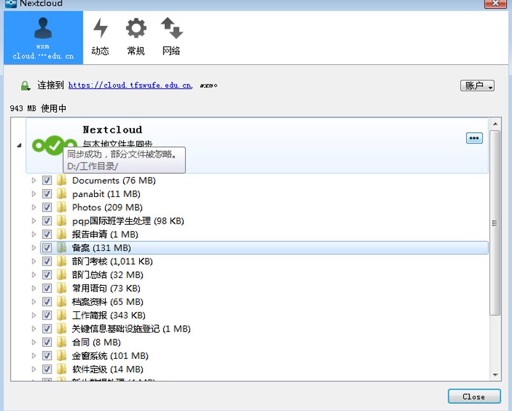Image resolution: width=512 pixels, height=411 pixels.
Task: Expand the 备案 folder
Action: point(34,248)
